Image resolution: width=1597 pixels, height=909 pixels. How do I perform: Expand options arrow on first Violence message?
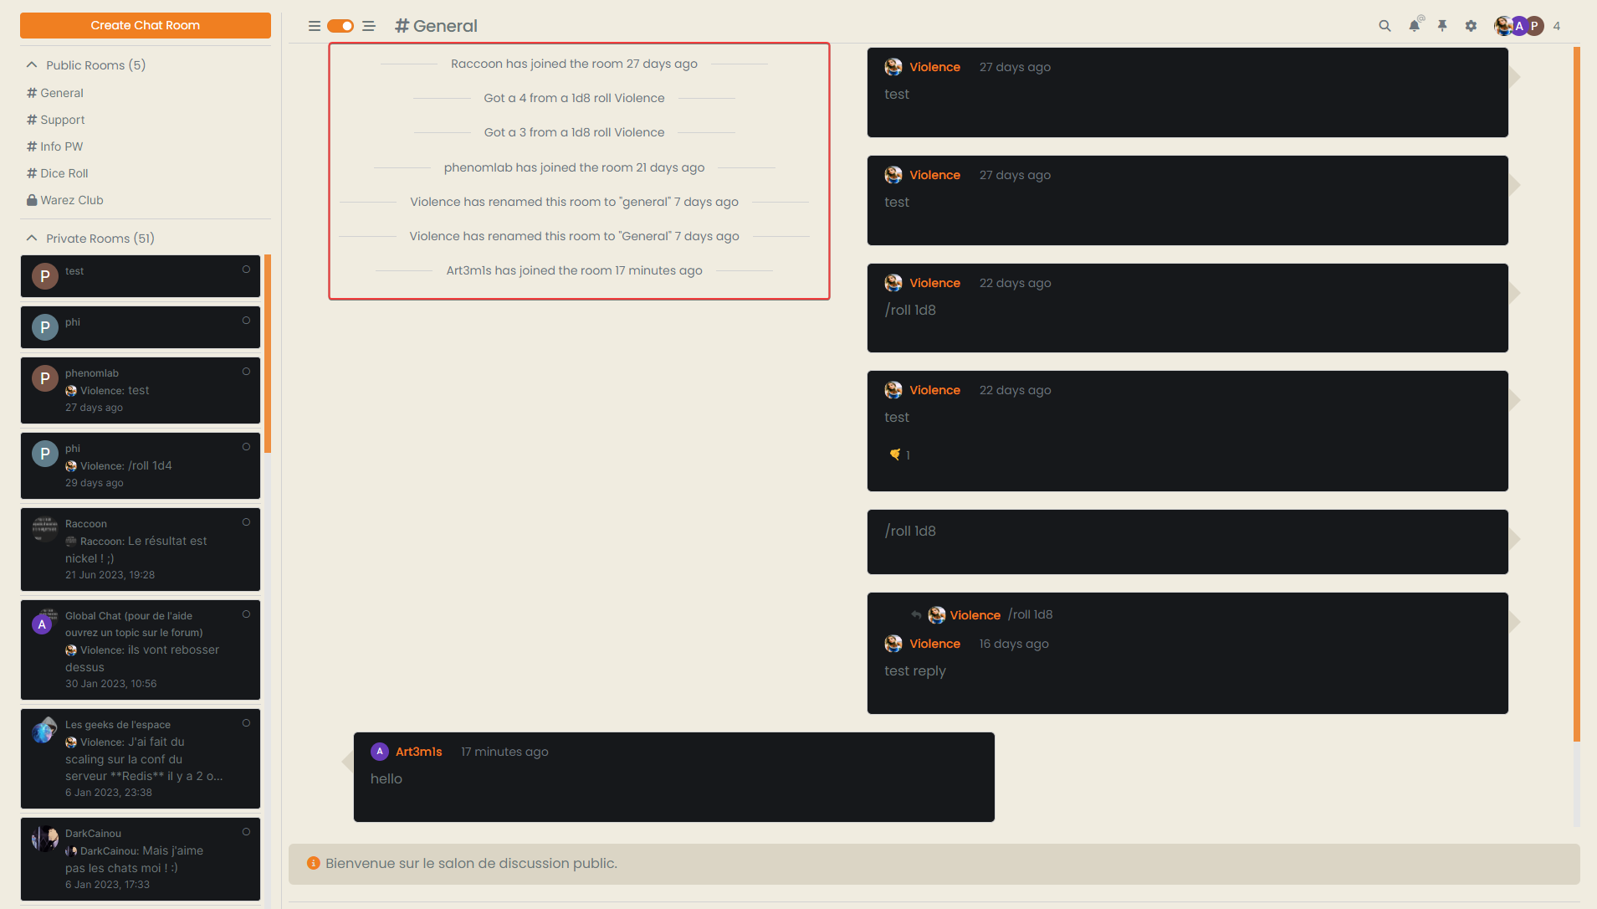[x=1514, y=77]
